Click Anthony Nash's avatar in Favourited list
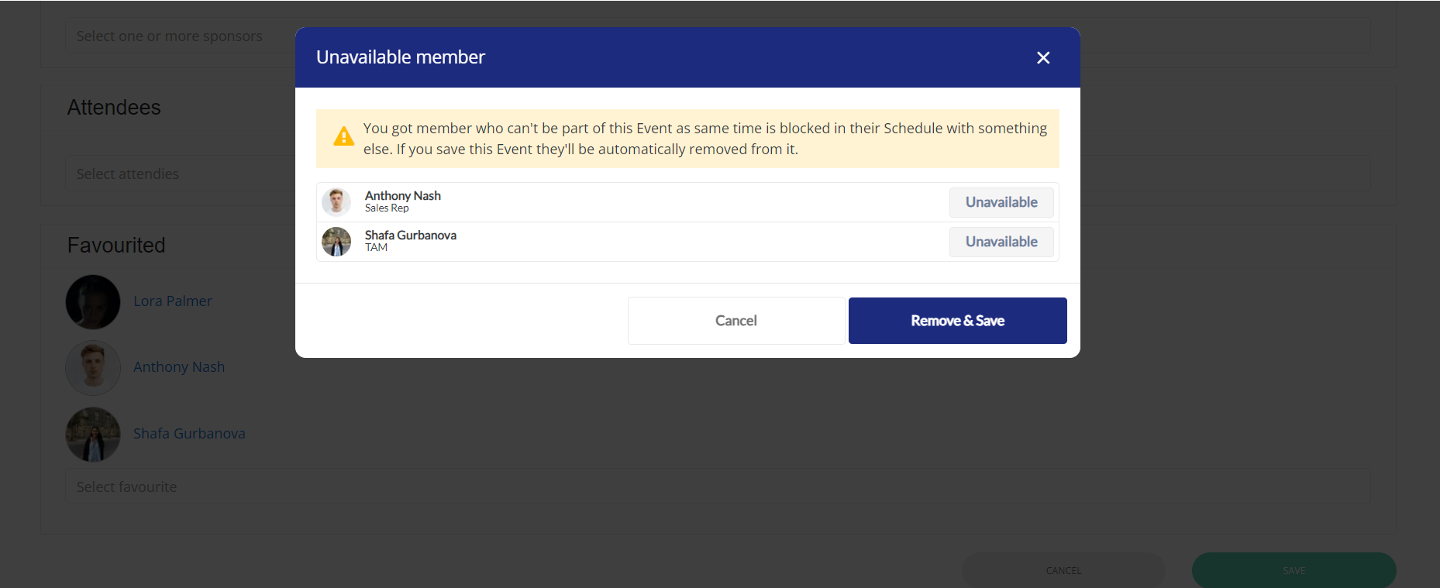This screenshot has width=1440, height=588. [x=93, y=368]
